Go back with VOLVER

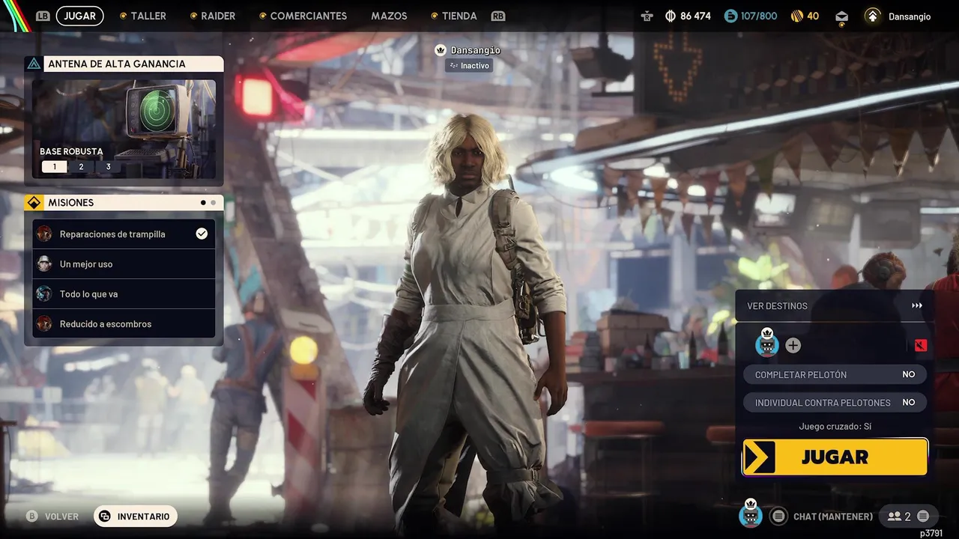coord(61,517)
